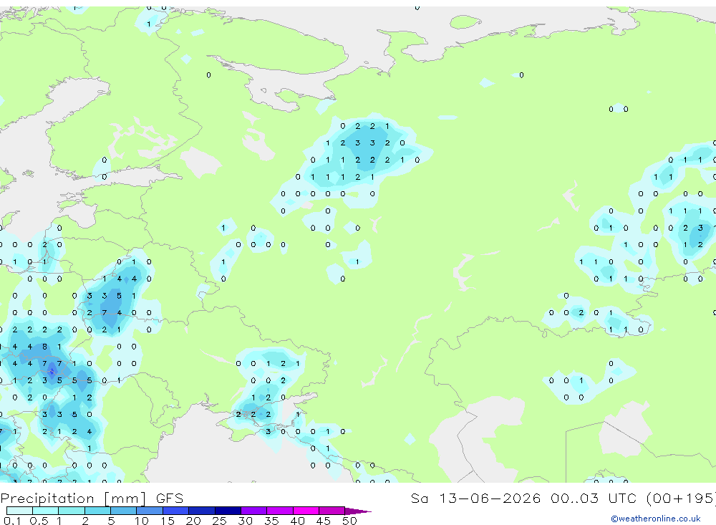Click the legend scale label '30'
The height and width of the screenshot is (525, 716).
245,521
